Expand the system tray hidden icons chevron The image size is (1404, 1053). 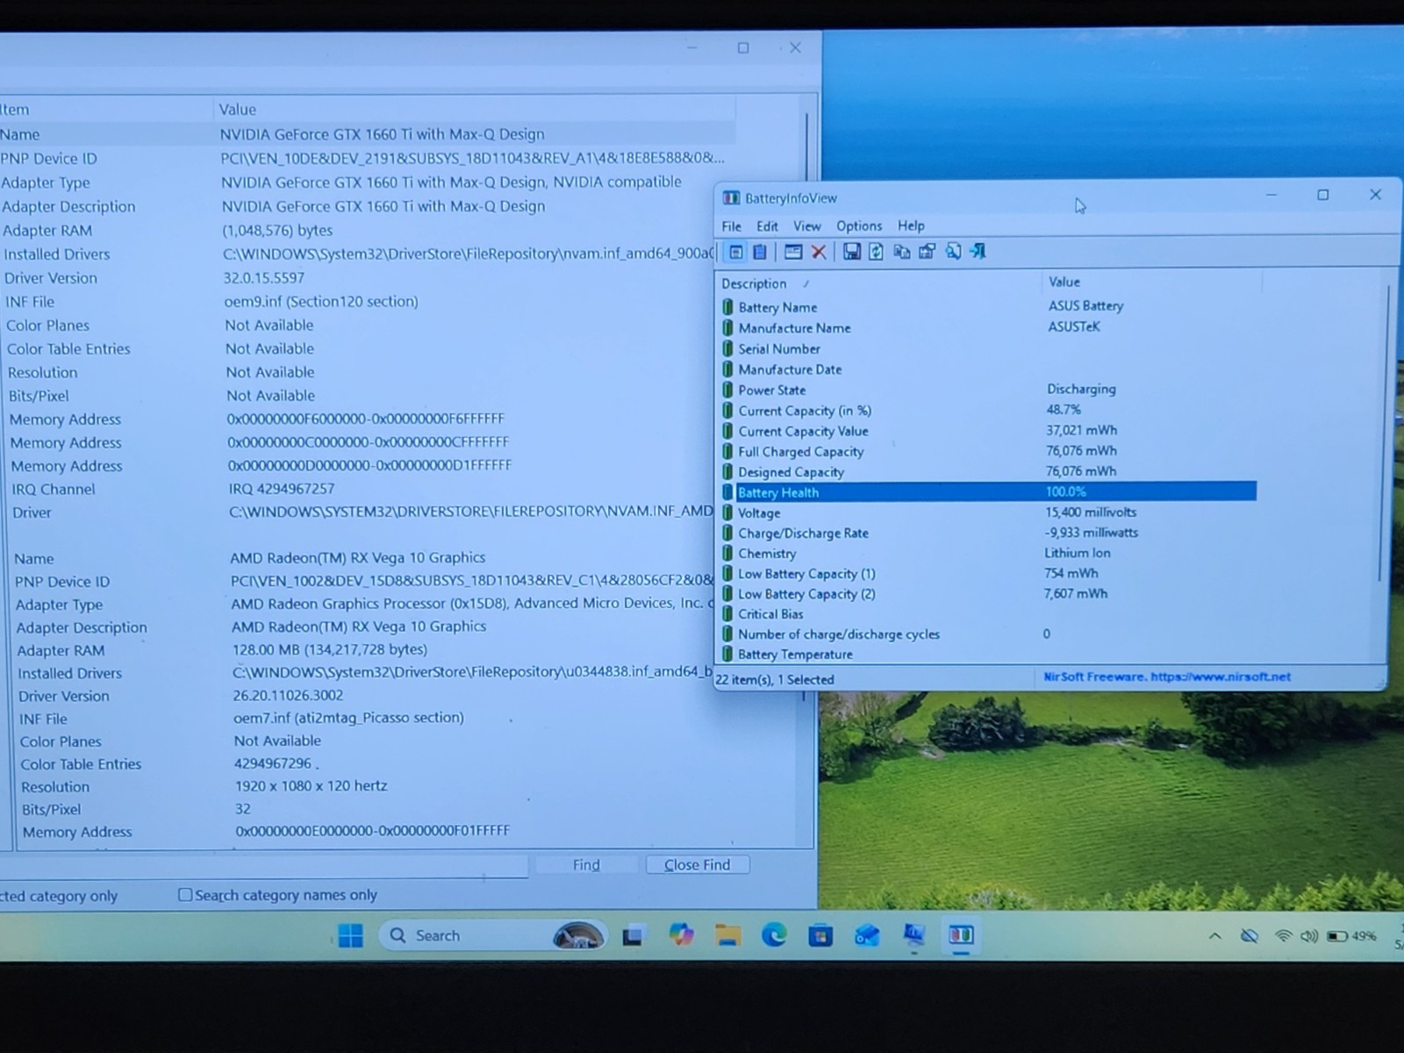[x=1215, y=936]
